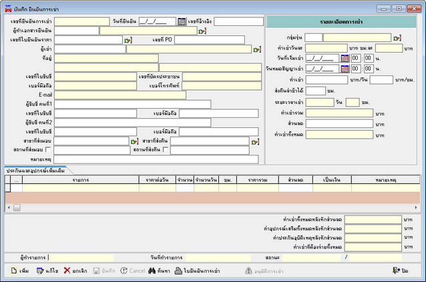
Task: Click the เป็นเงิน column header
Action: click(x=332, y=180)
